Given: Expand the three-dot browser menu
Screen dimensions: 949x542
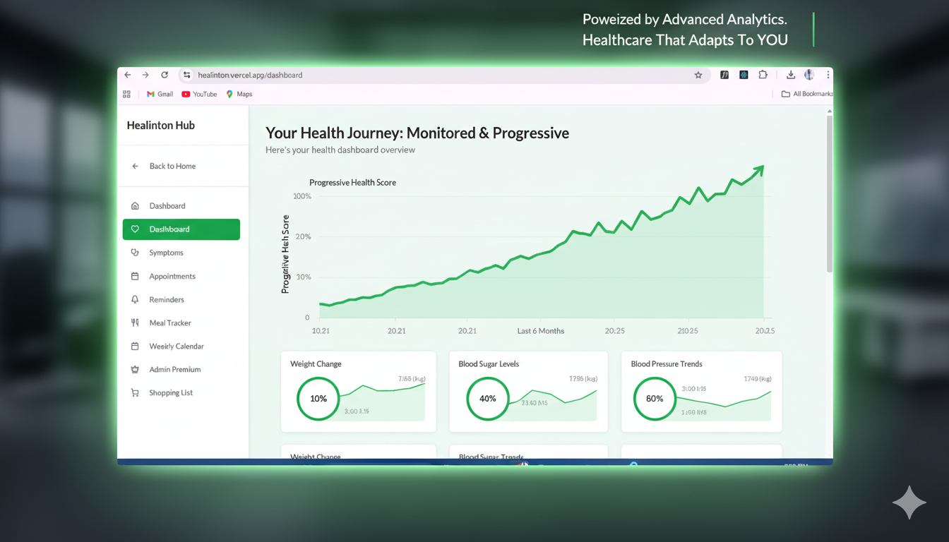Looking at the screenshot, I should coord(828,74).
